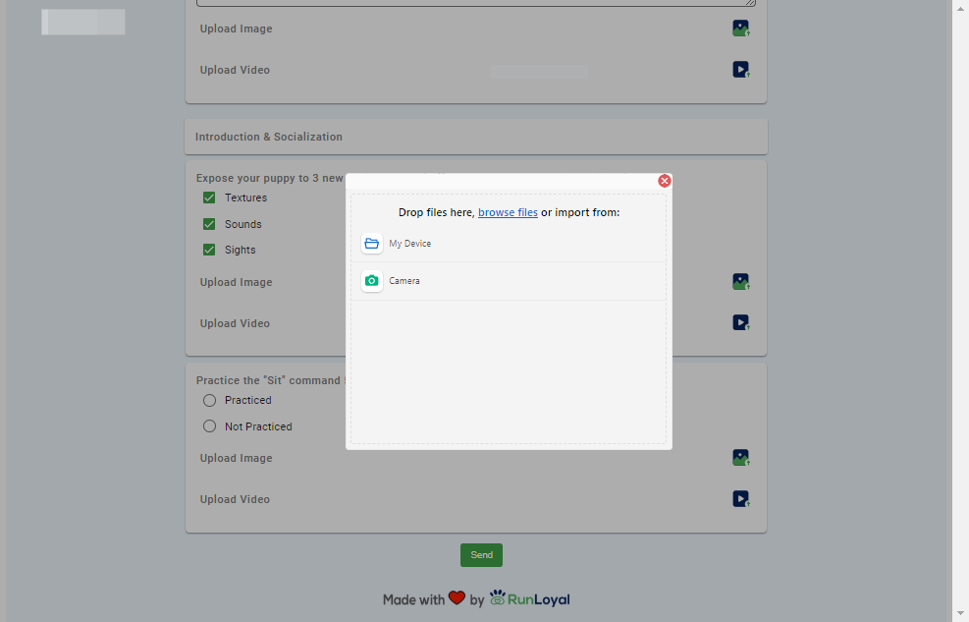This screenshot has width=969, height=622.
Task: Click the Not Practiced option label
Action: coord(258,426)
